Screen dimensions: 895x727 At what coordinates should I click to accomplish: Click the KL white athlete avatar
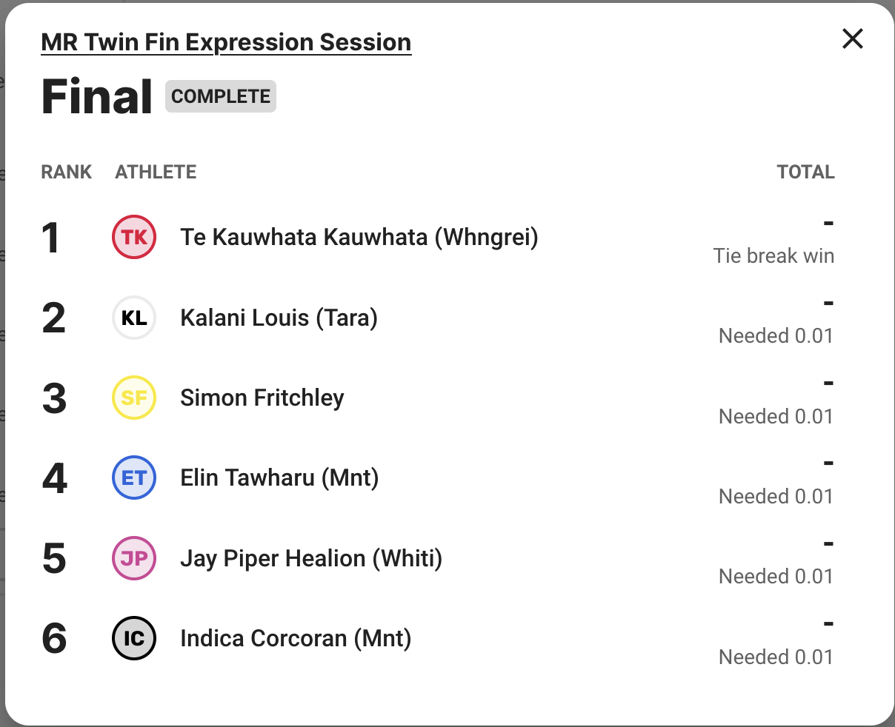(x=134, y=318)
